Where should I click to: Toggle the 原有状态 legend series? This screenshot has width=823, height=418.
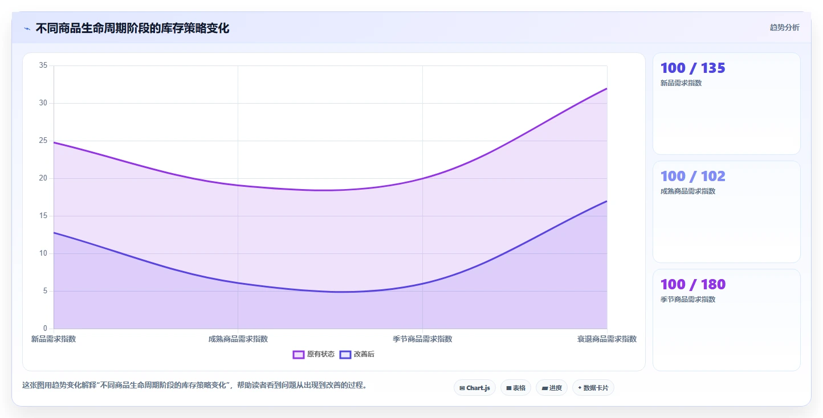(x=314, y=354)
